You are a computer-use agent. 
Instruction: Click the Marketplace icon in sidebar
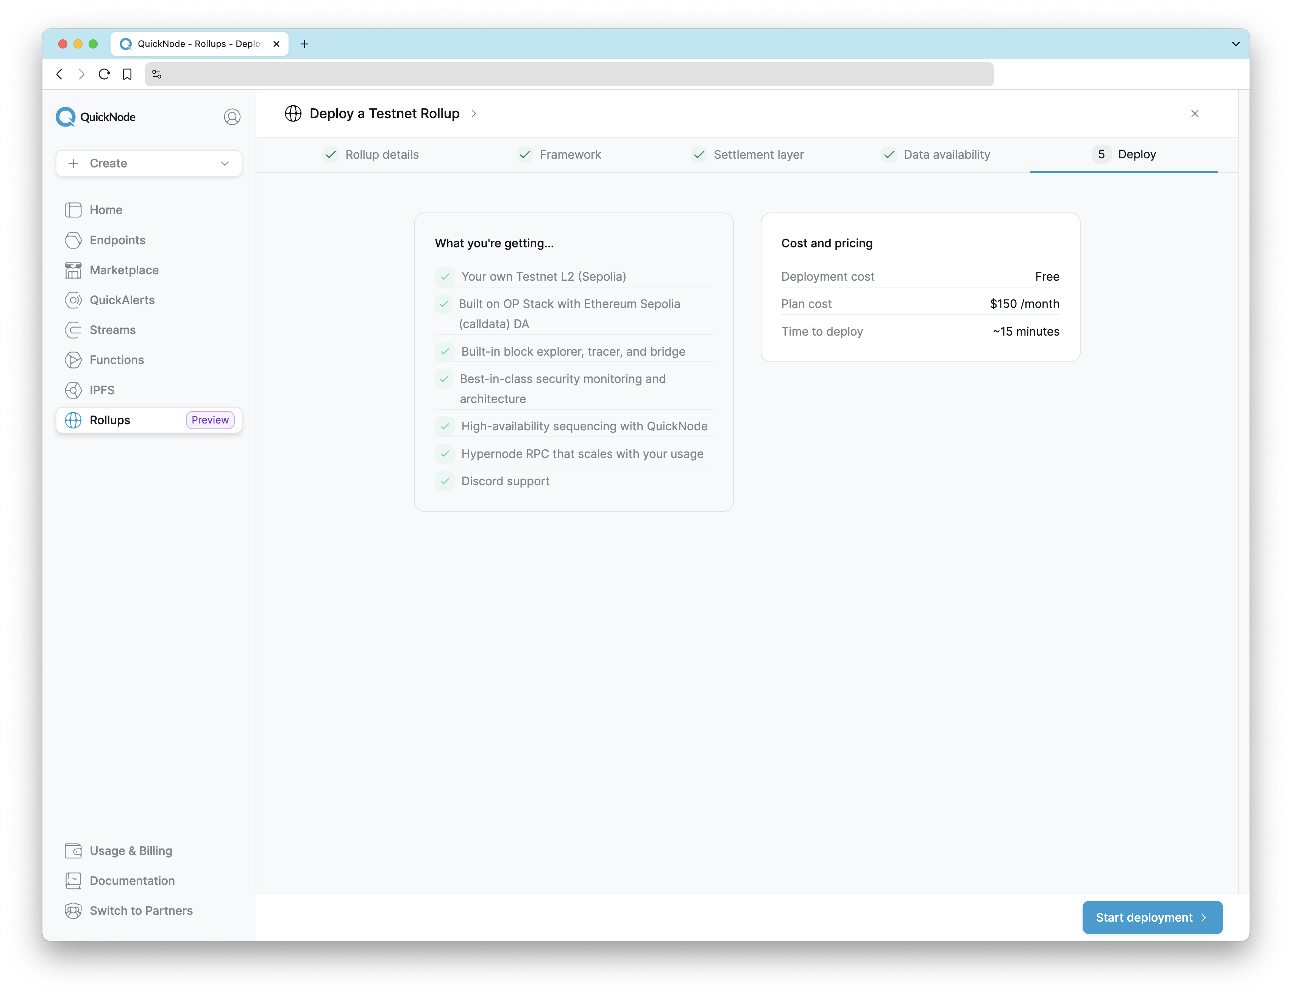(74, 270)
